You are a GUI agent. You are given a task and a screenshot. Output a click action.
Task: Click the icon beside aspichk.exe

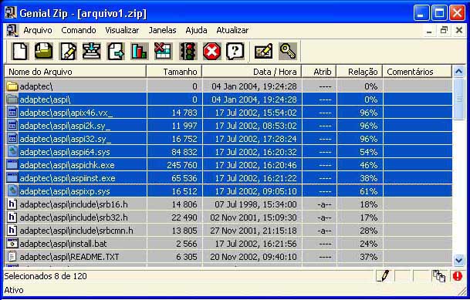pos(12,165)
